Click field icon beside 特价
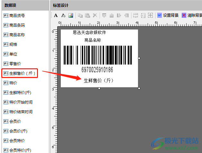The width and height of the screenshot is (202, 153). [x=6, y=83]
